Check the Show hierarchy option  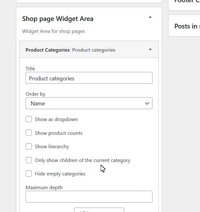[x=29, y=146]
